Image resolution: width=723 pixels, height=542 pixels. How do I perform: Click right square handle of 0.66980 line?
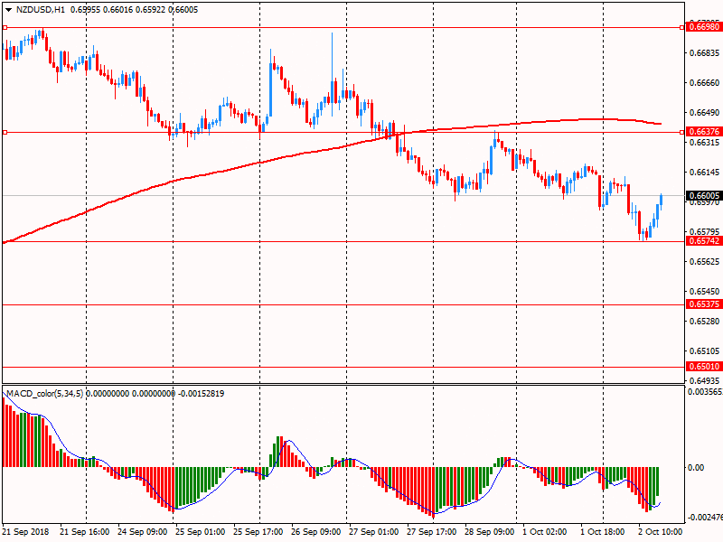pyautogui.click(x=682, y=28)
